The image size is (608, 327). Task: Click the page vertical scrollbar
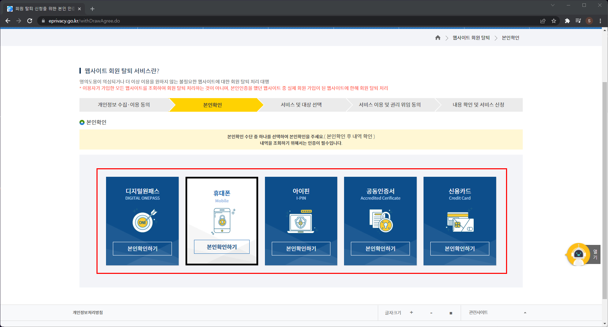click(605, 191)
